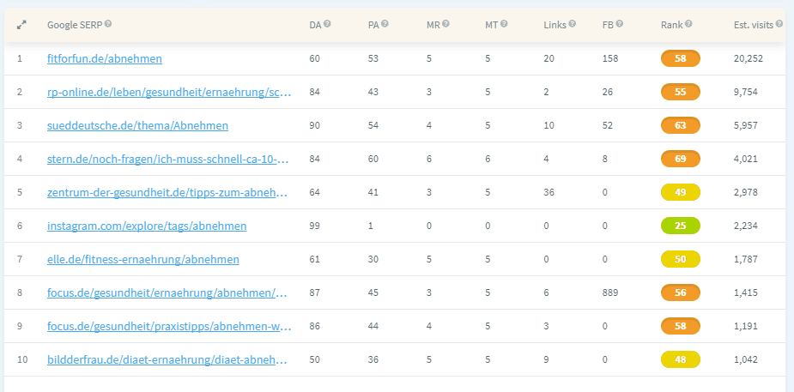Follow the rp-online.de result link
794x392 pixels.
pos(170,92)
